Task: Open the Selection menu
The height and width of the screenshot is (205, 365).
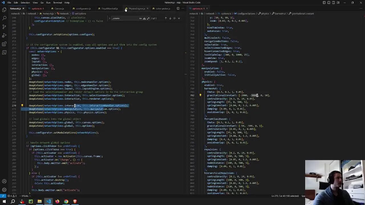Action: pos(25,3)
